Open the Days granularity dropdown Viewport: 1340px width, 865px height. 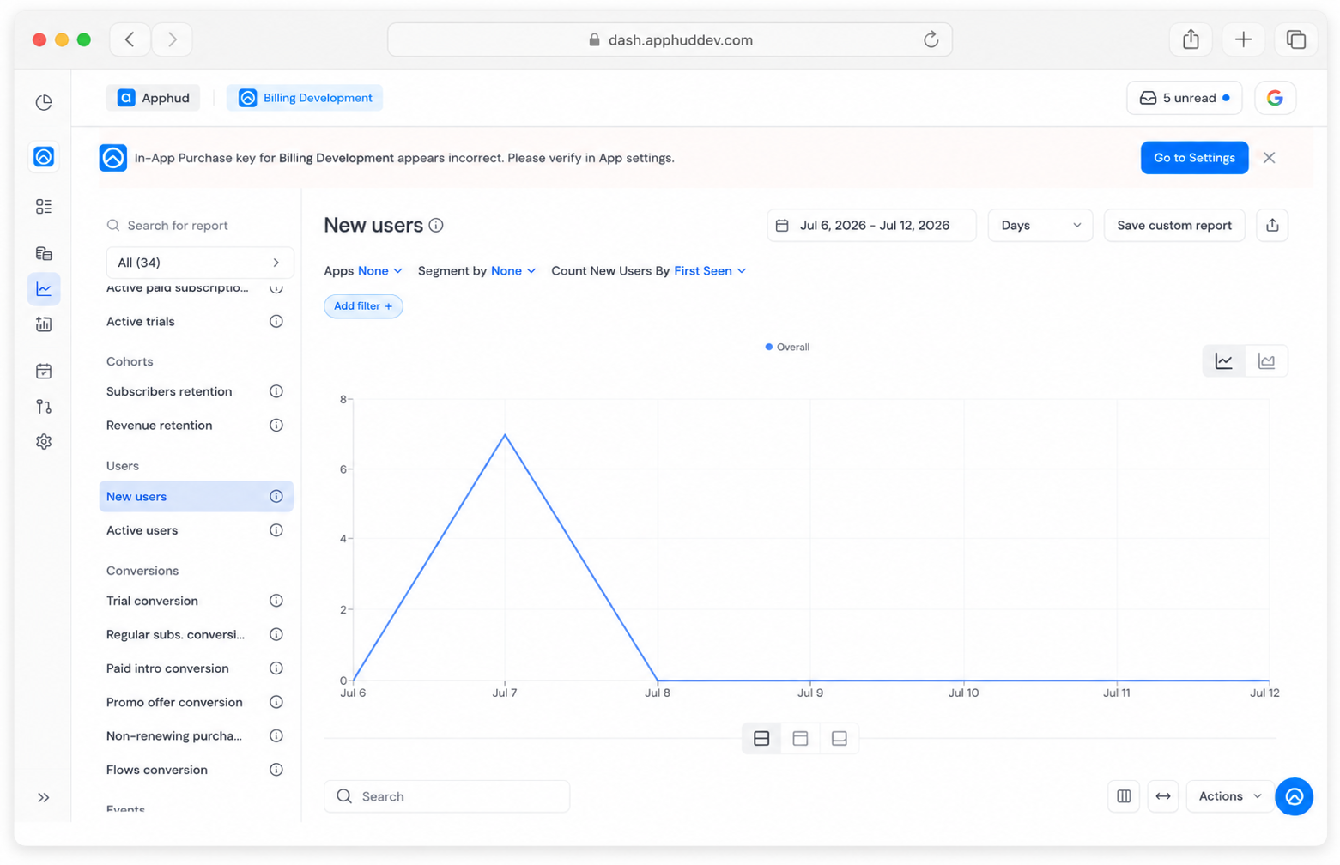(x=1040, y=226)
